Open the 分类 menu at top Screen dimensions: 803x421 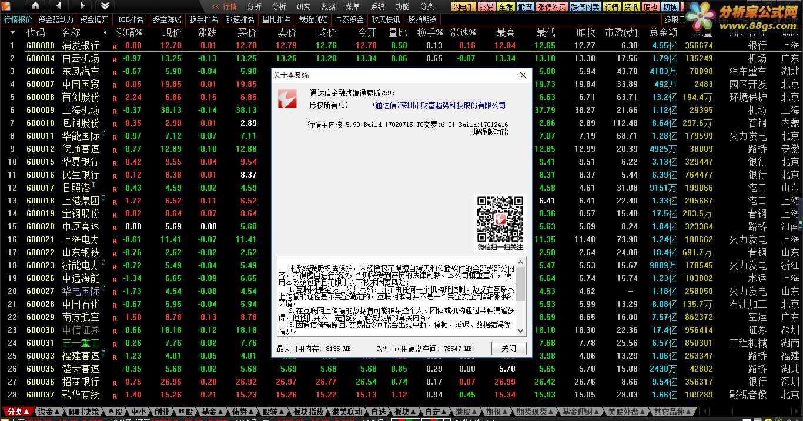point(427,6)
